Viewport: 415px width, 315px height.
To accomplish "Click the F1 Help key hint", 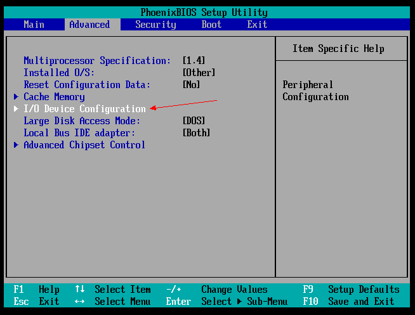I will 37,290.
